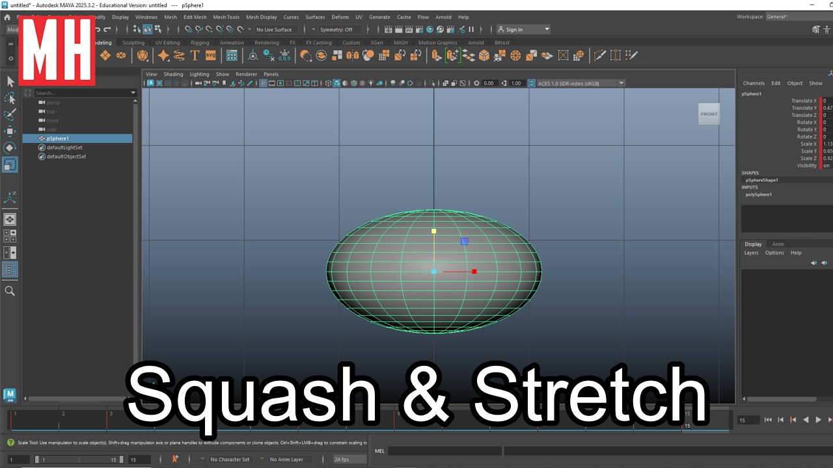Open the Mesh Tools menu
This screenshot has height=468, width=833.
pyautogui.click(x=226, y=17)
